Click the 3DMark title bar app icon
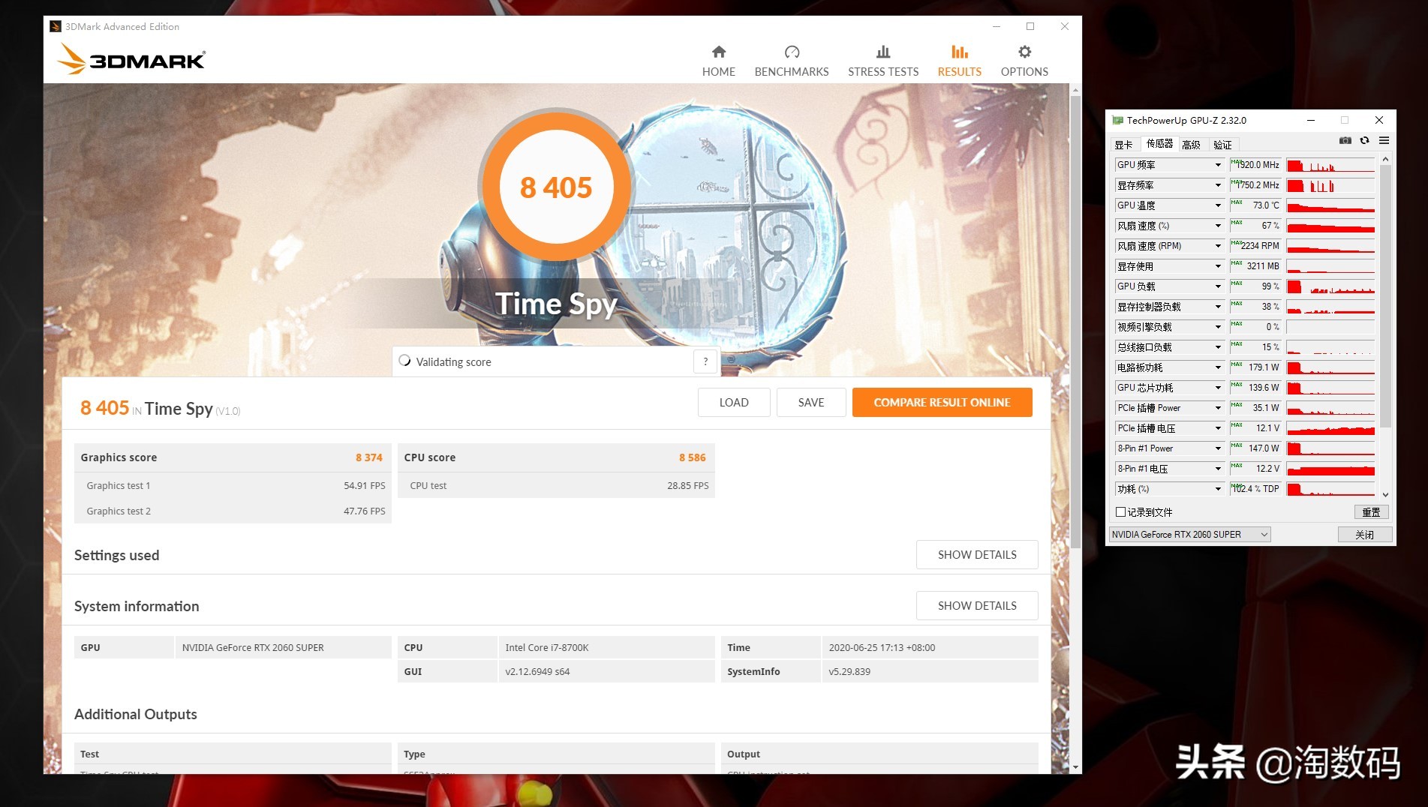 55,26
